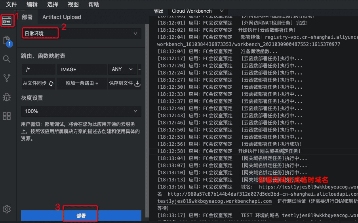Image resolution: width=358 pixels, height=223 pixels.
Task: Click the log line 准备保活函数...
Action: [x=217, y=51]
